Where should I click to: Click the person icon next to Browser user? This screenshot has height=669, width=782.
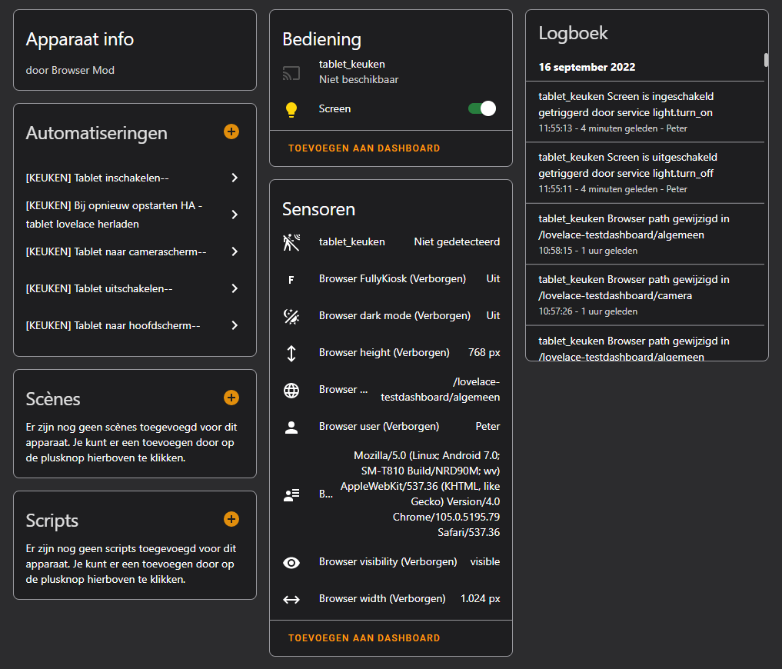tap(291, 426)
